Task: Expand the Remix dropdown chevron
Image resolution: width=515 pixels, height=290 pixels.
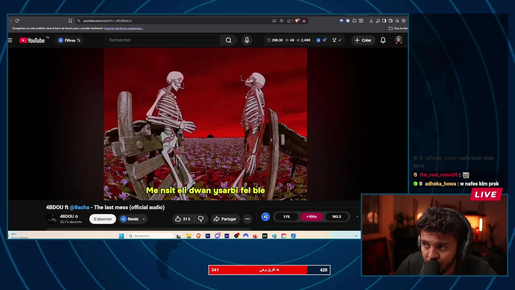Action: 144,219
